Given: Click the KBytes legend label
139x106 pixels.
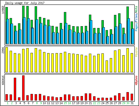Looking at the screenshot, I should coord(136,80).
